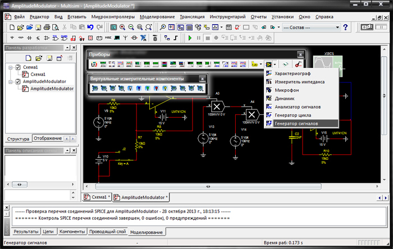Open Цепи tab in bottom panel
The height and width of the screenshot is (249, 393).
point(48,232)
